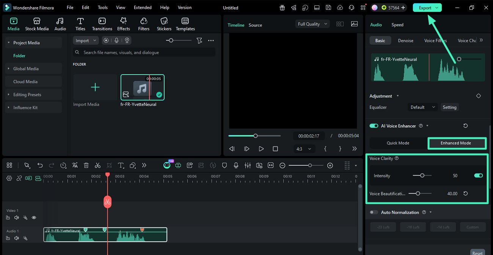Click the Equalizer Setting button
Viewport: 493px width, 255px height.
(449, 107)
